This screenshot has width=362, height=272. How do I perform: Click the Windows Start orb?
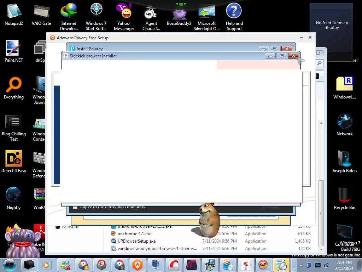pos(10,265)
